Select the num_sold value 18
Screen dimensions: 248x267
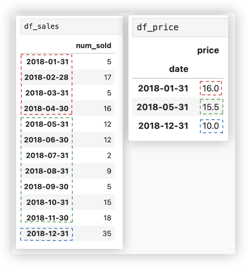point(107,218)
